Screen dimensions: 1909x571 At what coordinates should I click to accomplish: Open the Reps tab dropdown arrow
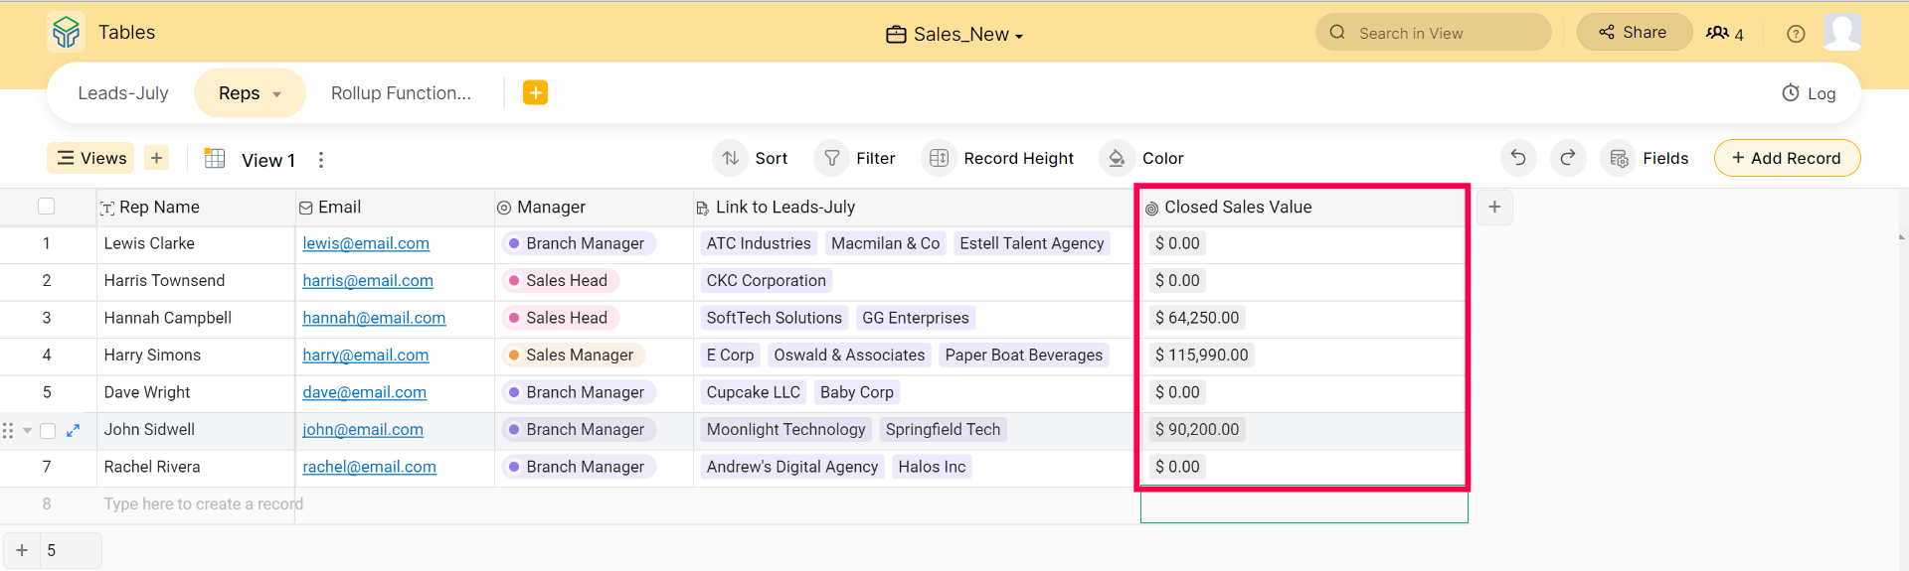(x=277, y=94)
